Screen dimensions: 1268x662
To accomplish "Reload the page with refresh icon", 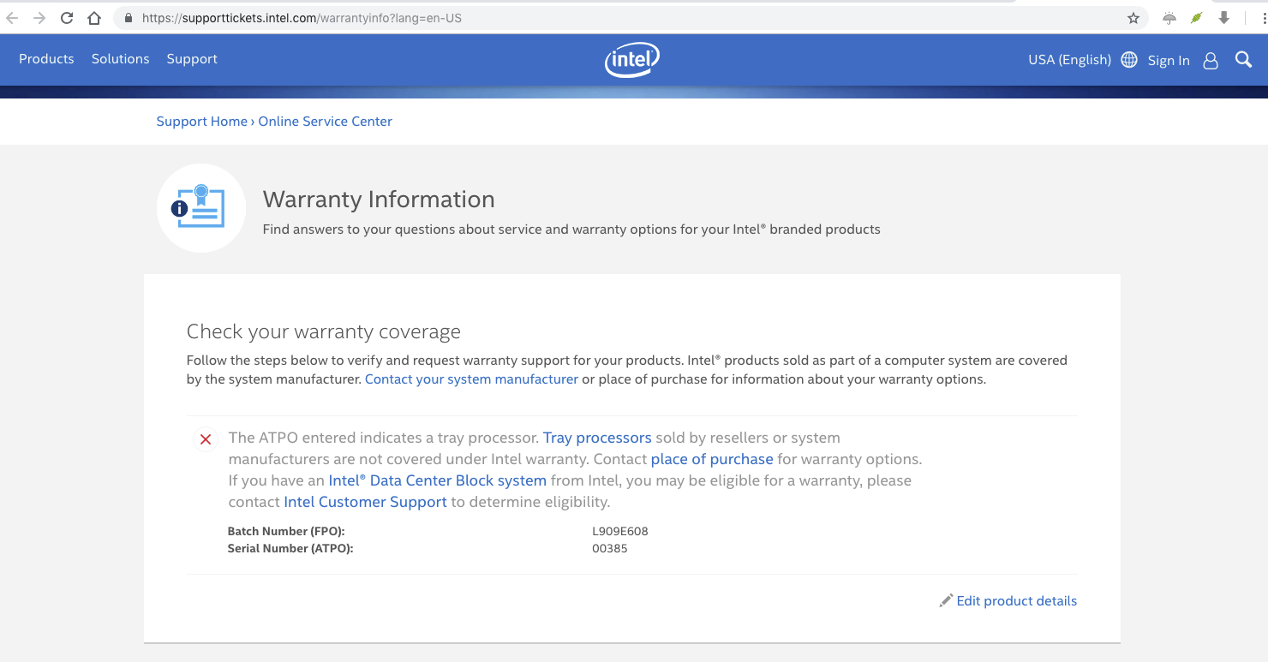I will pyautogui.click(x=67, y=18).
